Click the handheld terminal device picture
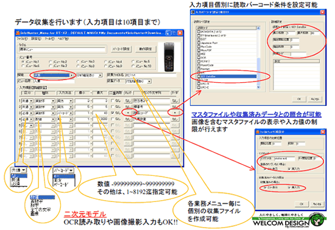This screenshot has width=335, height=230. click(x=169, y=57)
